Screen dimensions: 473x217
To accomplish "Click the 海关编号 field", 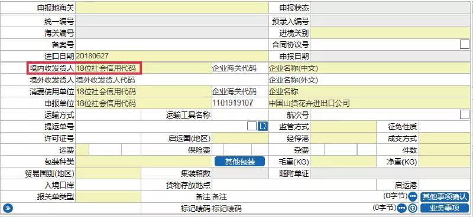I will point(171,33).
